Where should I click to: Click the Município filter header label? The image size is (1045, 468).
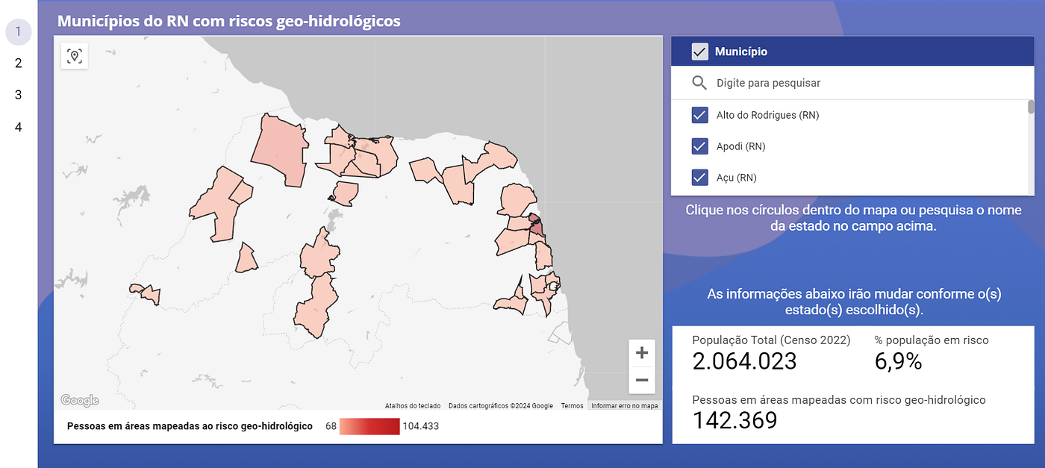(x=741, y=52)
